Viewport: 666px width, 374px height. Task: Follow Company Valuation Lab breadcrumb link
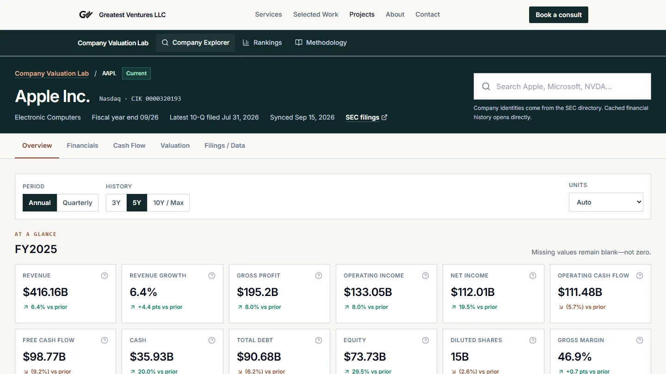pyautogui.click(x=52, y=73)
